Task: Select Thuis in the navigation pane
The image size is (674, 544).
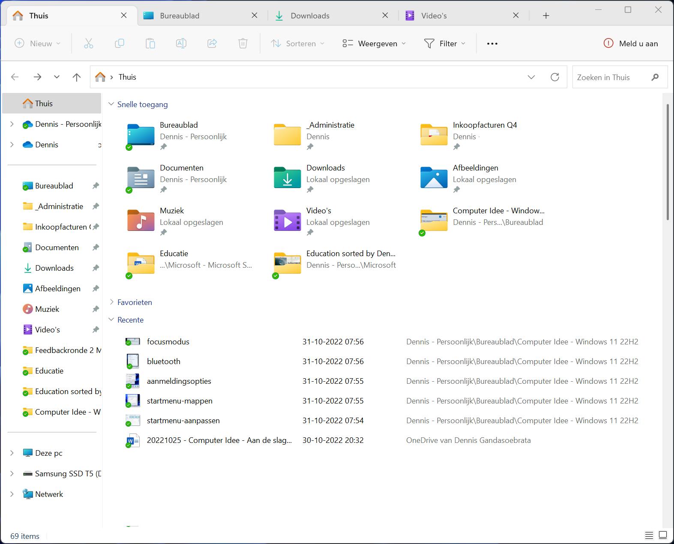Action: click(x=52, y=104)
